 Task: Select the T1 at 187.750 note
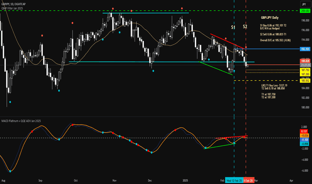[x=268, y=94]
